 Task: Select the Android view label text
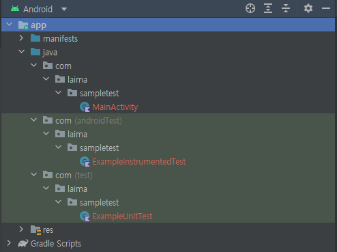pos(38,10)
